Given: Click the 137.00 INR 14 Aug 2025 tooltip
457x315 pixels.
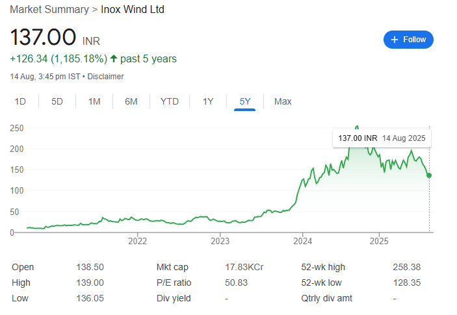Looking at the screenshot, I should pos(382,138).
